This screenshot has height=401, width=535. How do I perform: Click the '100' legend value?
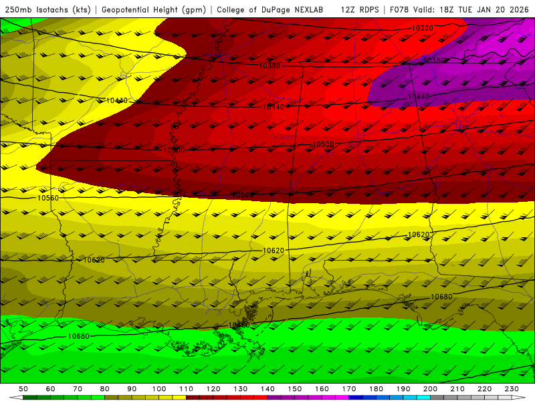tap(159, 389)
